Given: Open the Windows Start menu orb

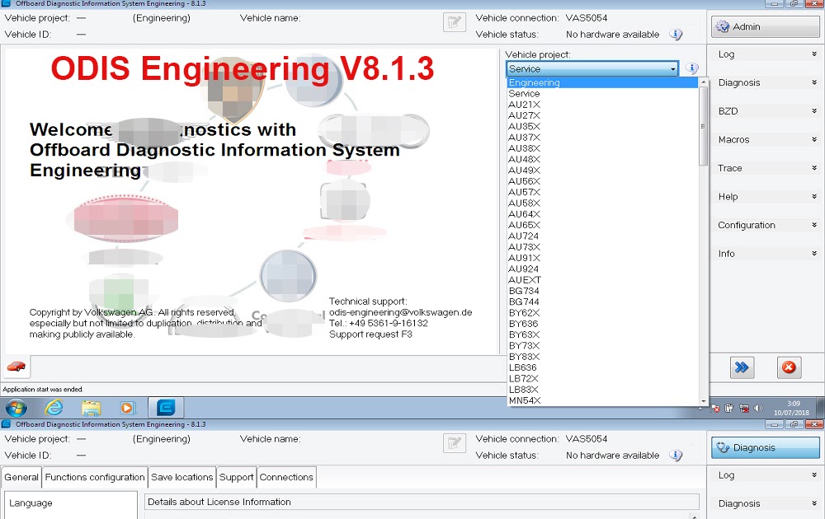Looking at the screenshot, I should [x=16, y=408].
